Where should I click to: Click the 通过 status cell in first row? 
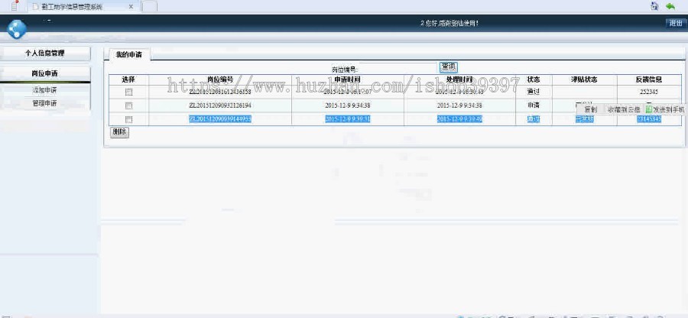click(x=534, y=92)
